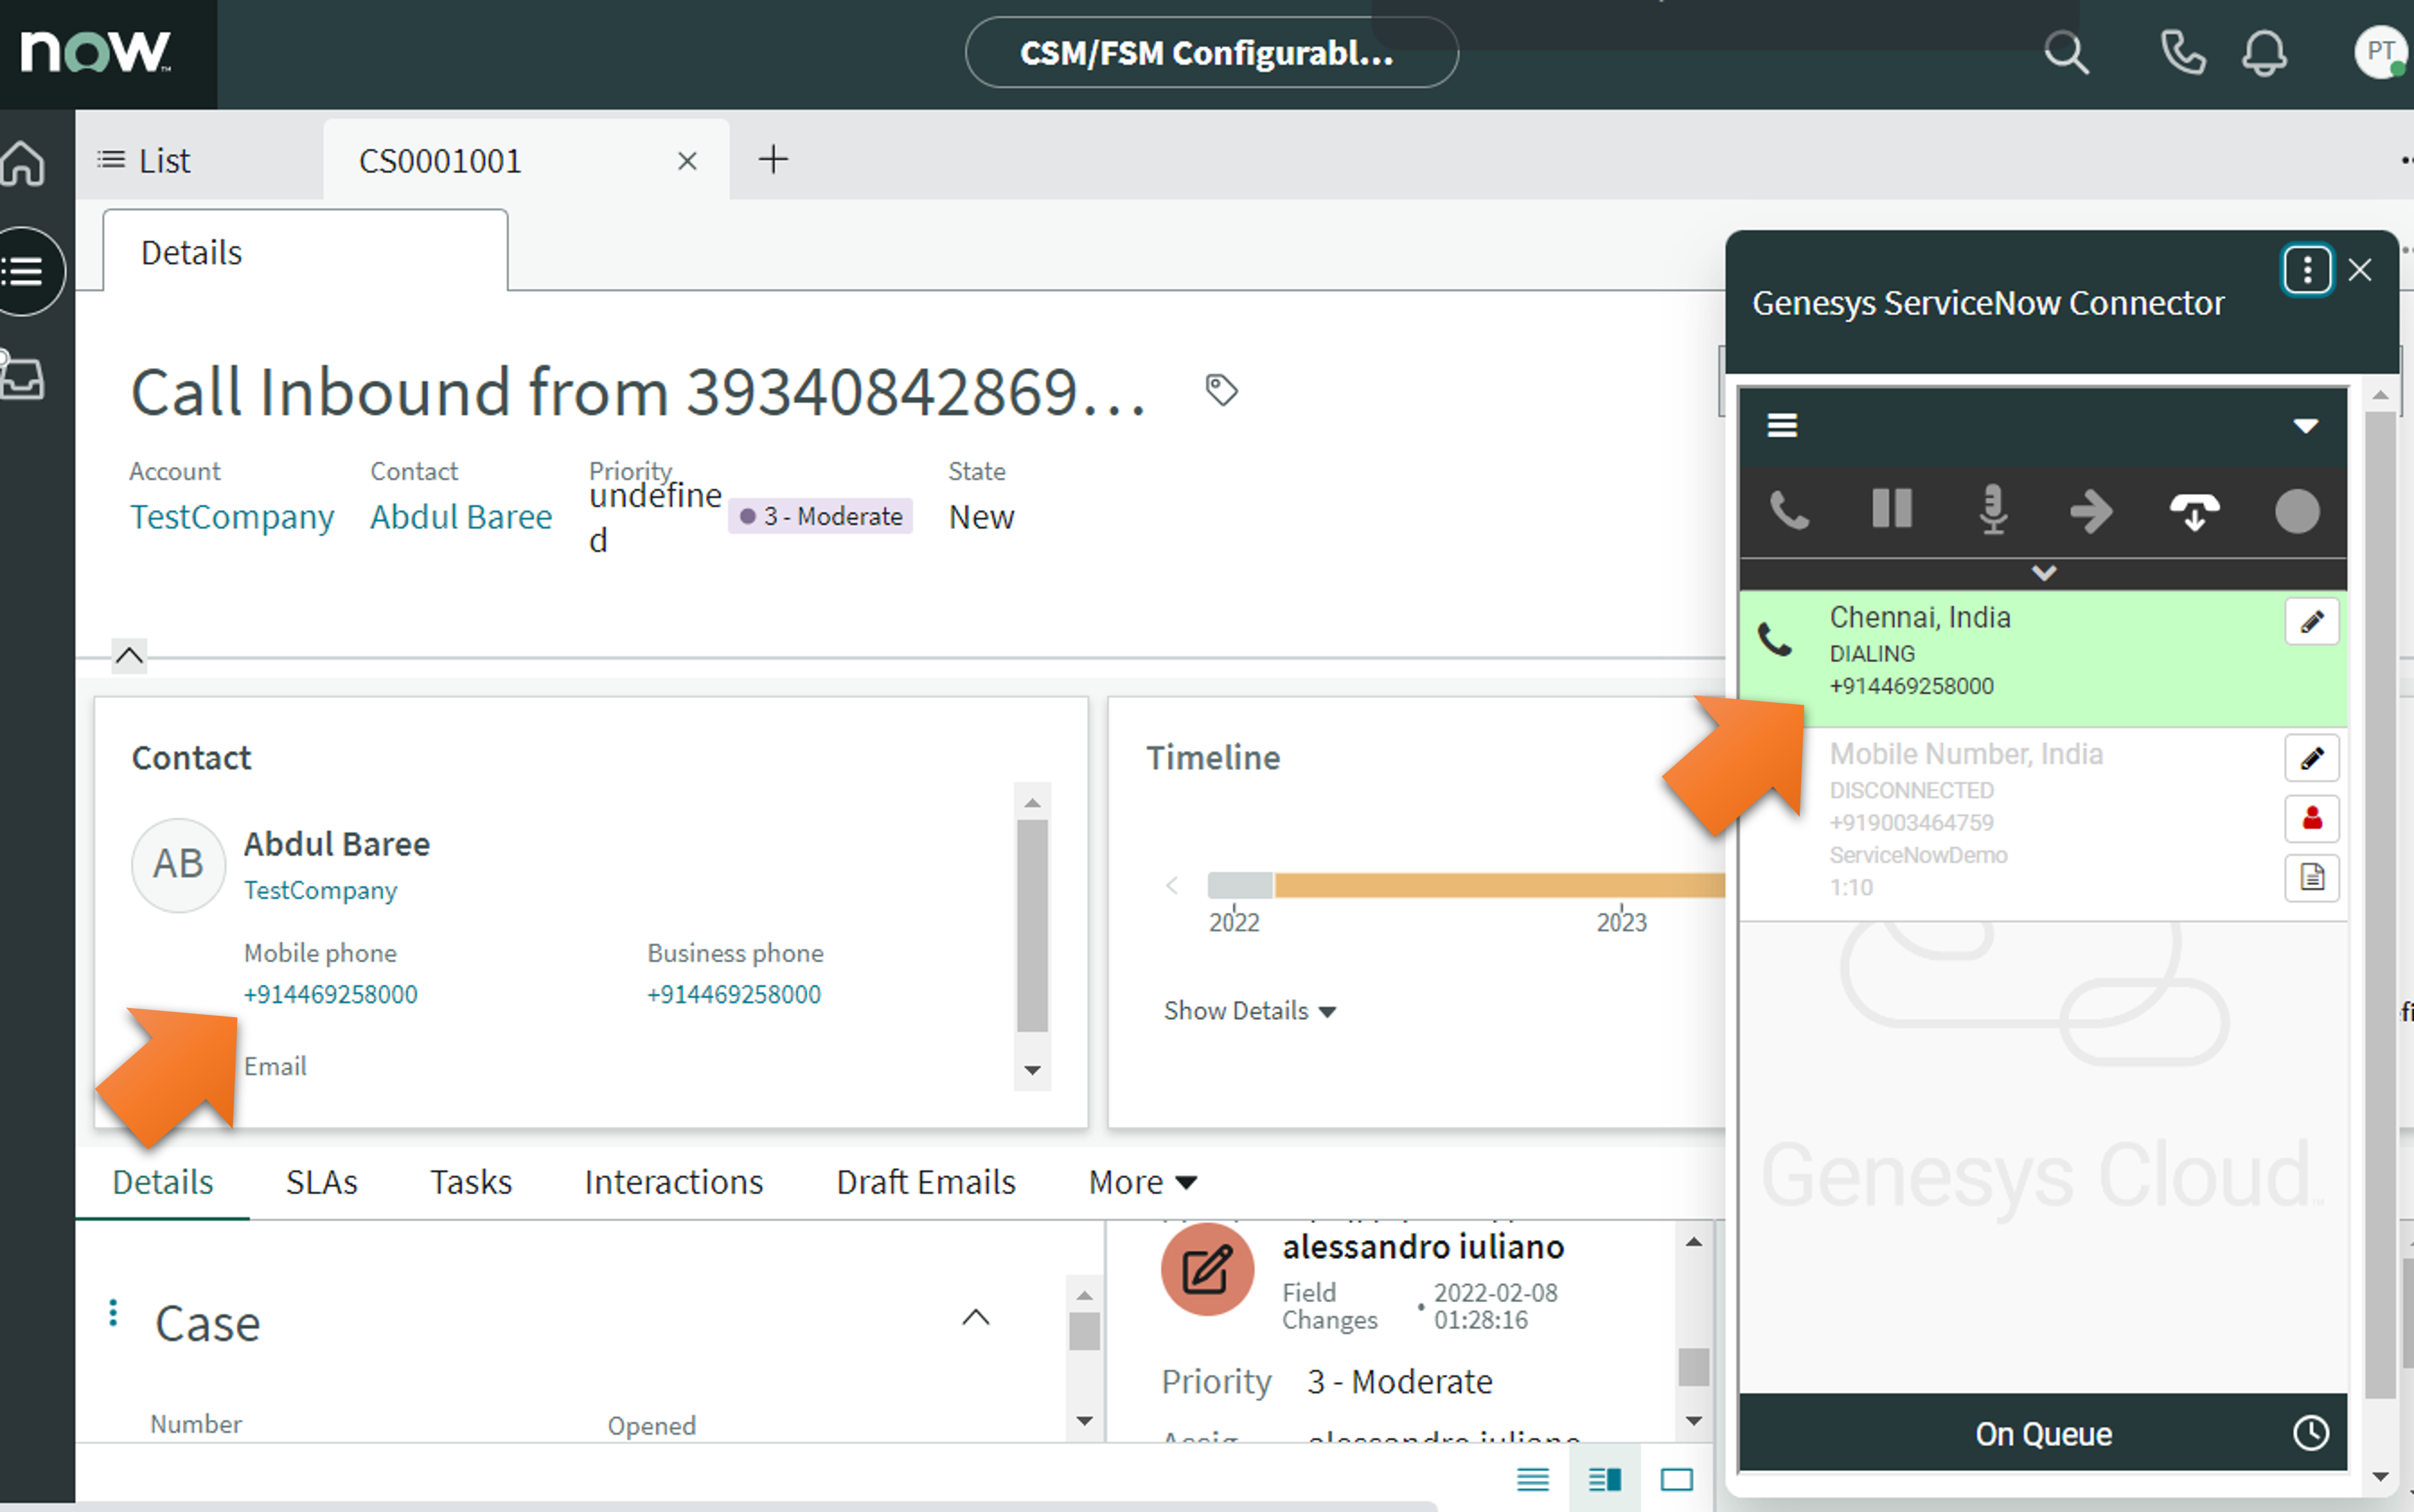This screenshot has height=1512, width=2414.
Task: Edit the Chennai, India interaction
Action: click(2311, 622)
